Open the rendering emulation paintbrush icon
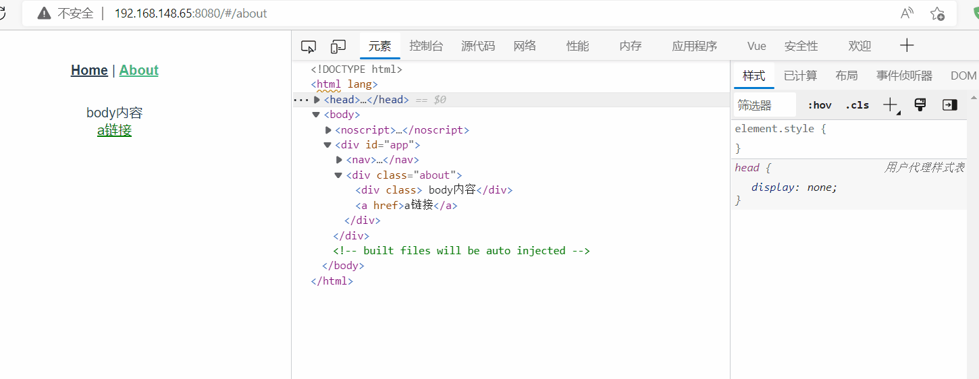 920,105
